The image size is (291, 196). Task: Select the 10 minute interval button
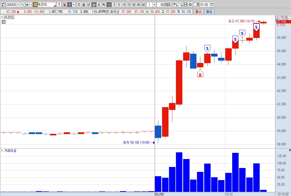coord(124,5)
